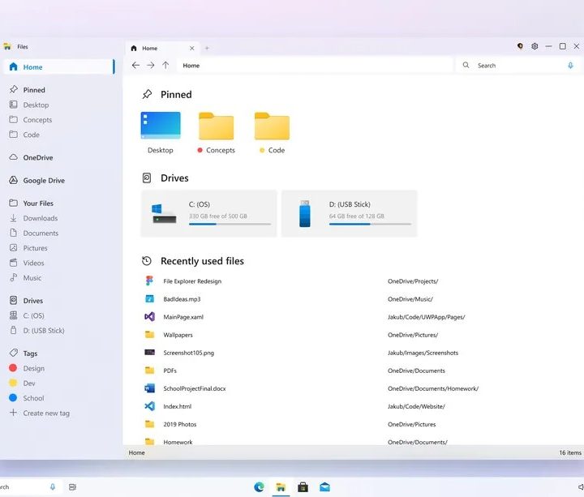584x497 pixels.
Task: Open Microsoft Edge from taskbar
Action: [x=259, y=486]
